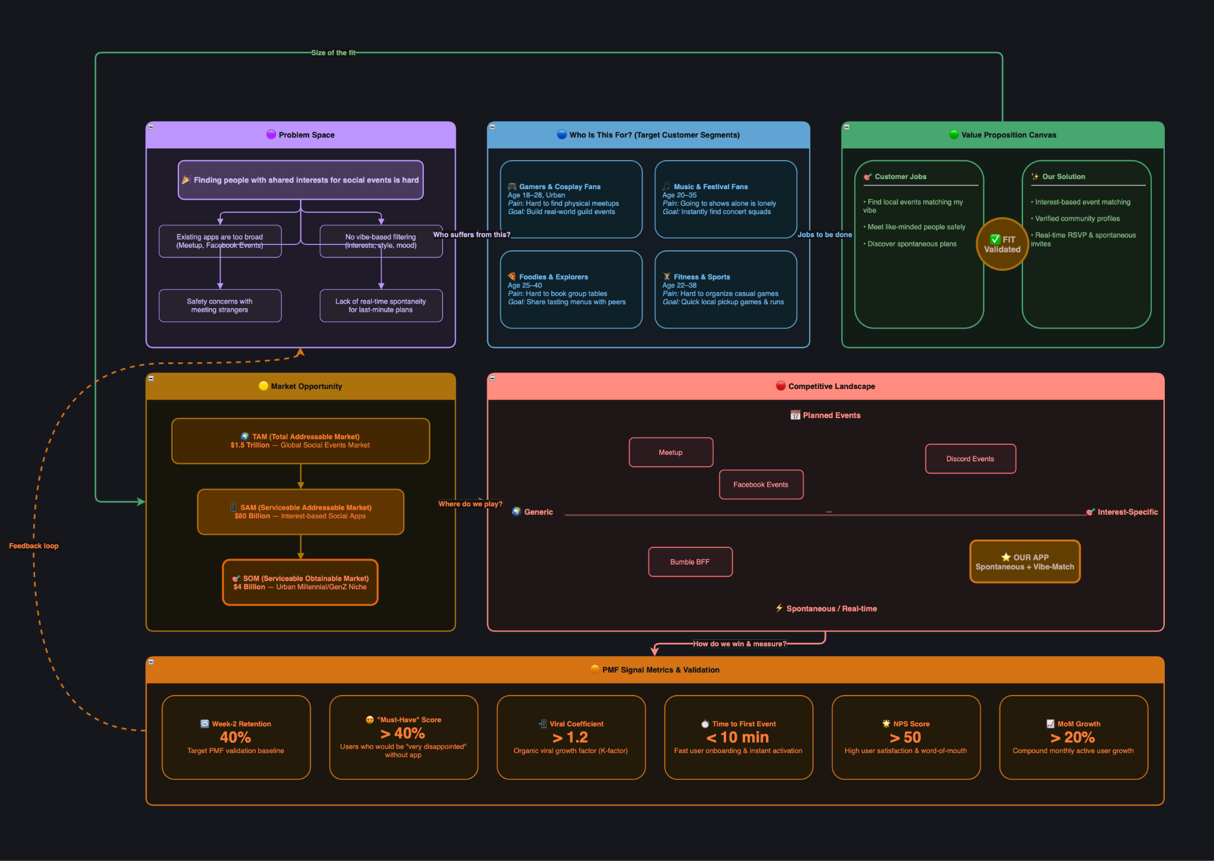Collapse the Who Is This For container
The width and height of the screenshot is (1214, 861).
coord(493,127)
